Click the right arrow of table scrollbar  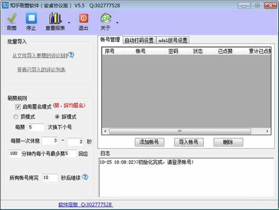pos(267,132)
